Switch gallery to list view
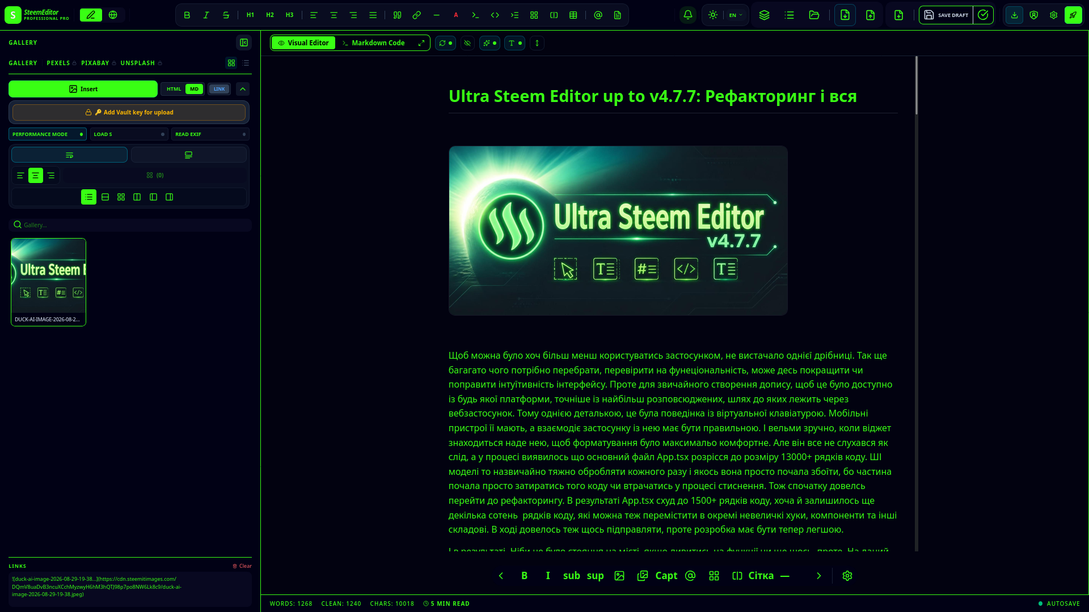The width and height of the screenshot is (1089, 612). tap(246, 63)
